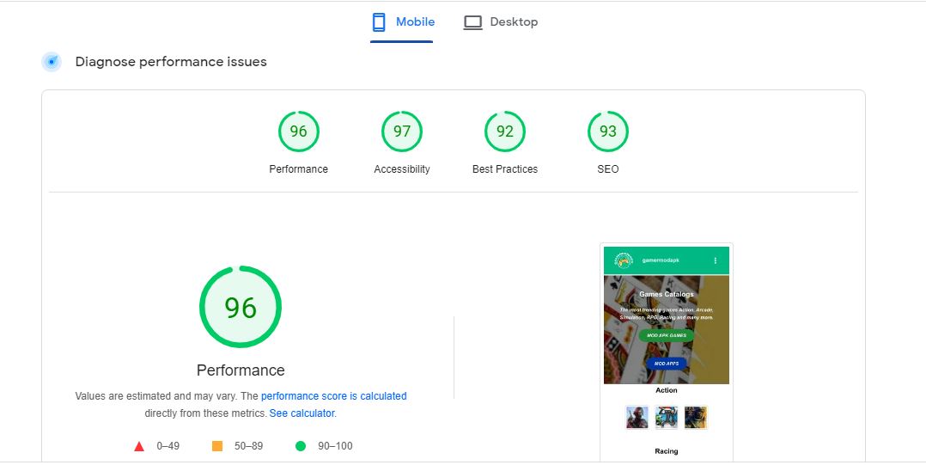Select the Performance 96 score gauge
Image resolution: width=926 pixels, height=465 pixels.
tap(298, 132)
